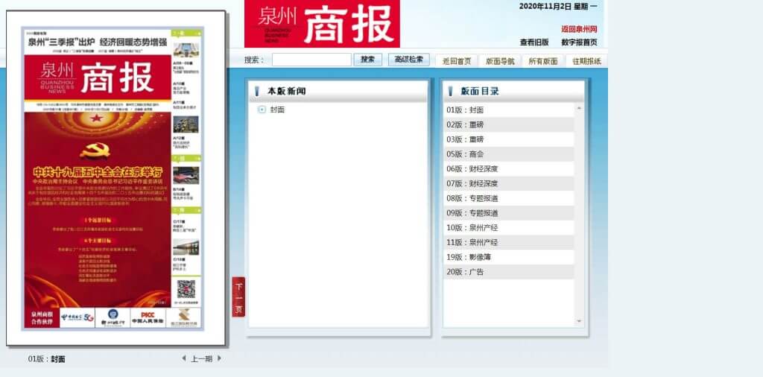Image resolution: width=763 pixels, height=377 pixels.
Task: Click the 搜索 search button
Action: [x=368, y=60]
